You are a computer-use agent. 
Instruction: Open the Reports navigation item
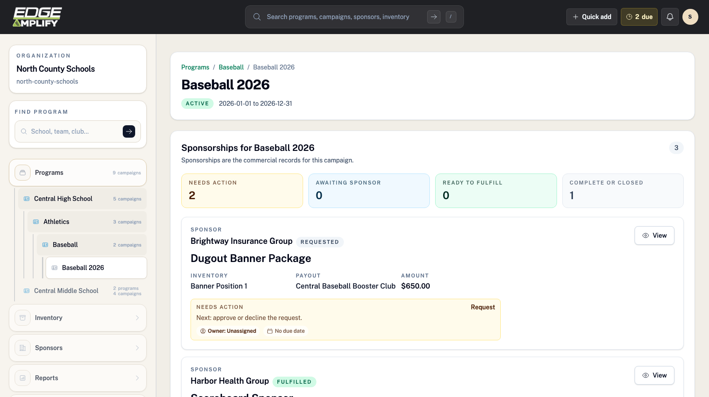(x=78, y=378)
